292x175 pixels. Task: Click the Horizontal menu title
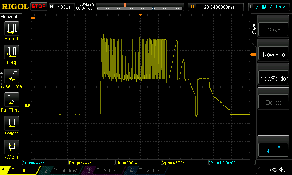click(x=11, y=17)
